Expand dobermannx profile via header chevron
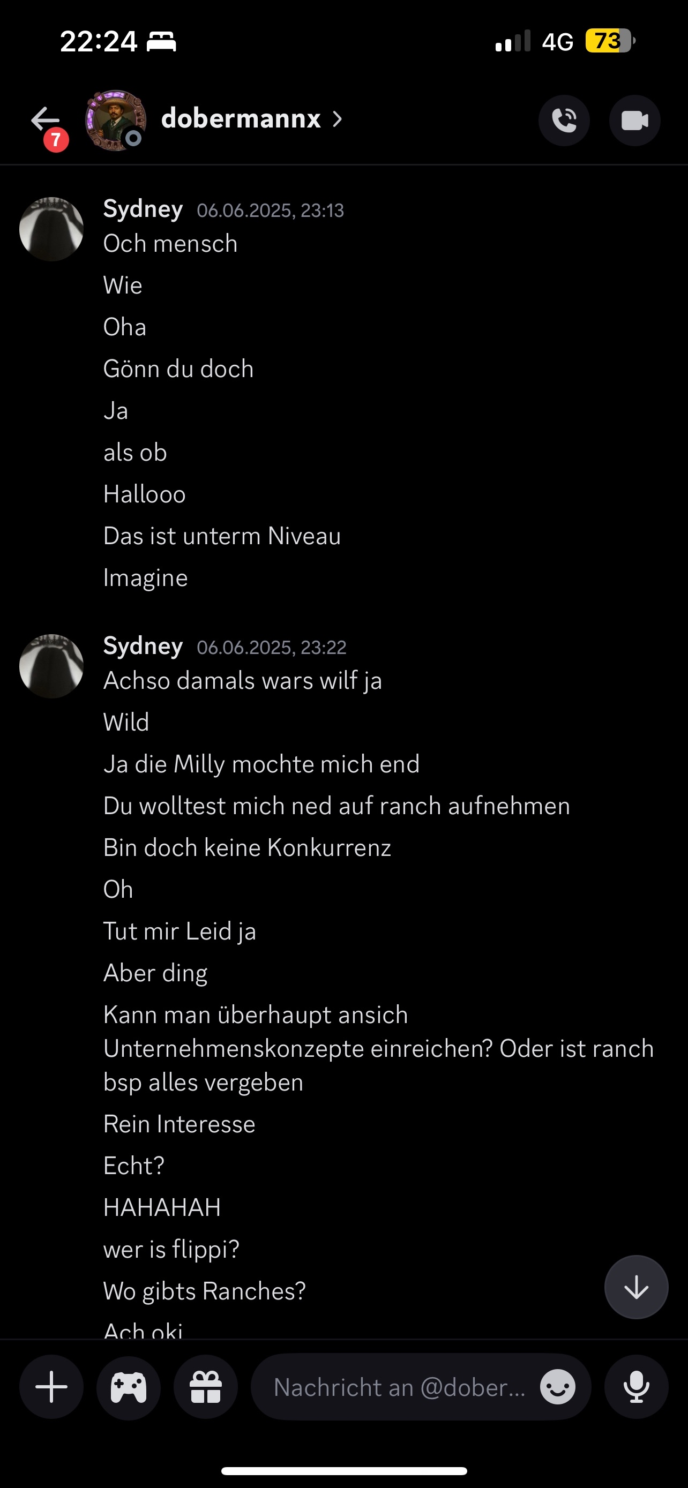This screenshot has width=688, height=1488. (x=338, y=119)
